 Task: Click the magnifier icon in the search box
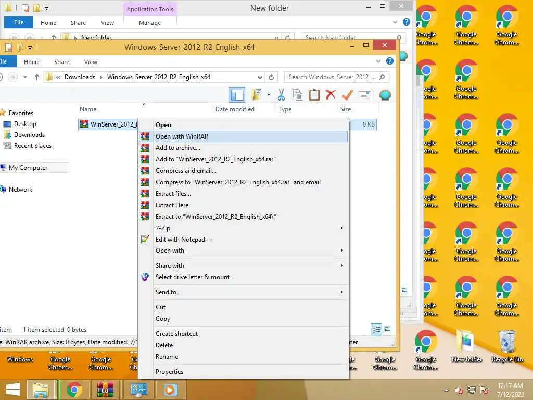click(x=382, y=77)
